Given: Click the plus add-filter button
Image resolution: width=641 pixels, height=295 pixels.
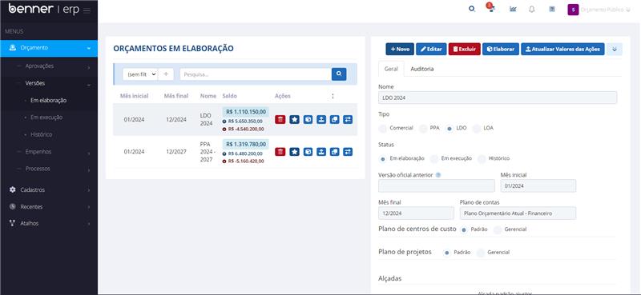Looking at the screenshot, I should point(166,74).
